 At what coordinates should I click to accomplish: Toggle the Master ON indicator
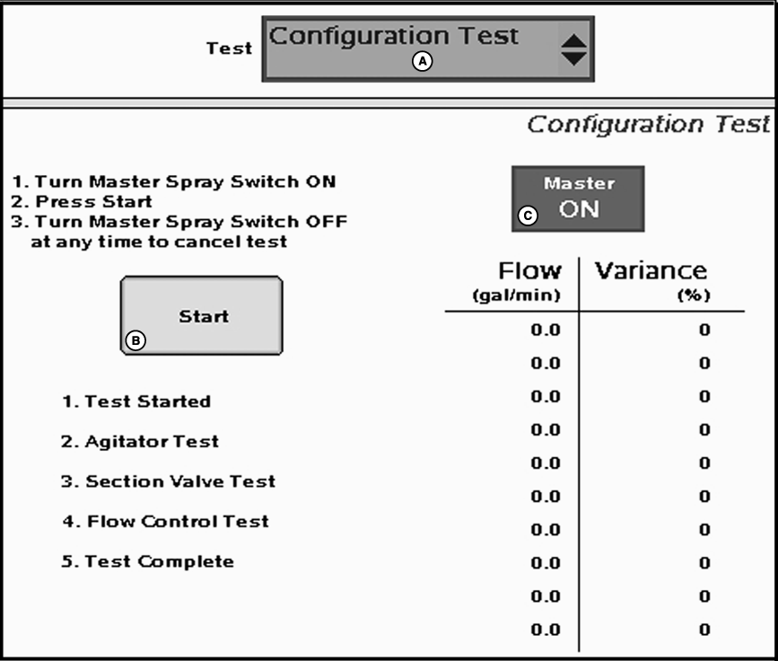[x=579, y=198]
